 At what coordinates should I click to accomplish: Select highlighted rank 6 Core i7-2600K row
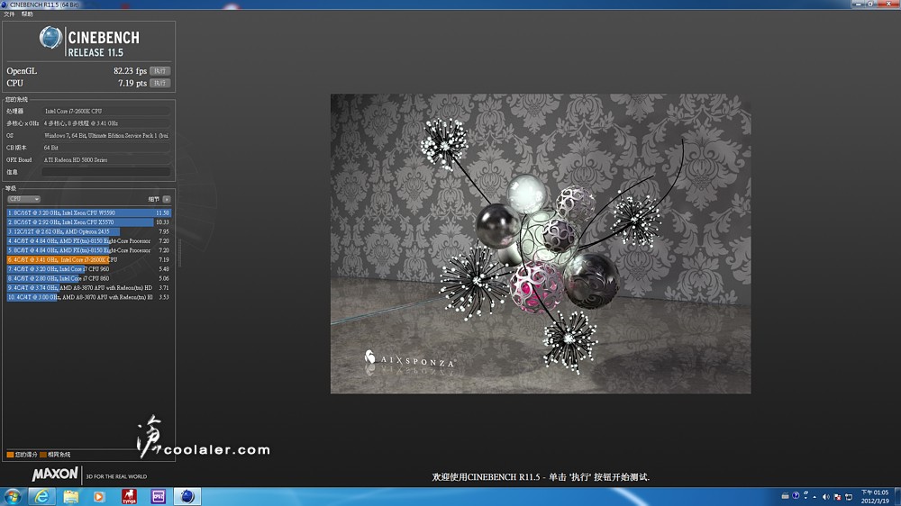pos(88,259)
